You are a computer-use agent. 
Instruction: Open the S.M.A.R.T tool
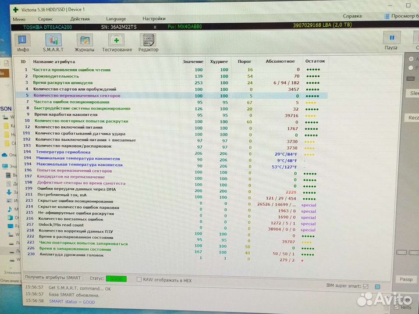[54, 42]
